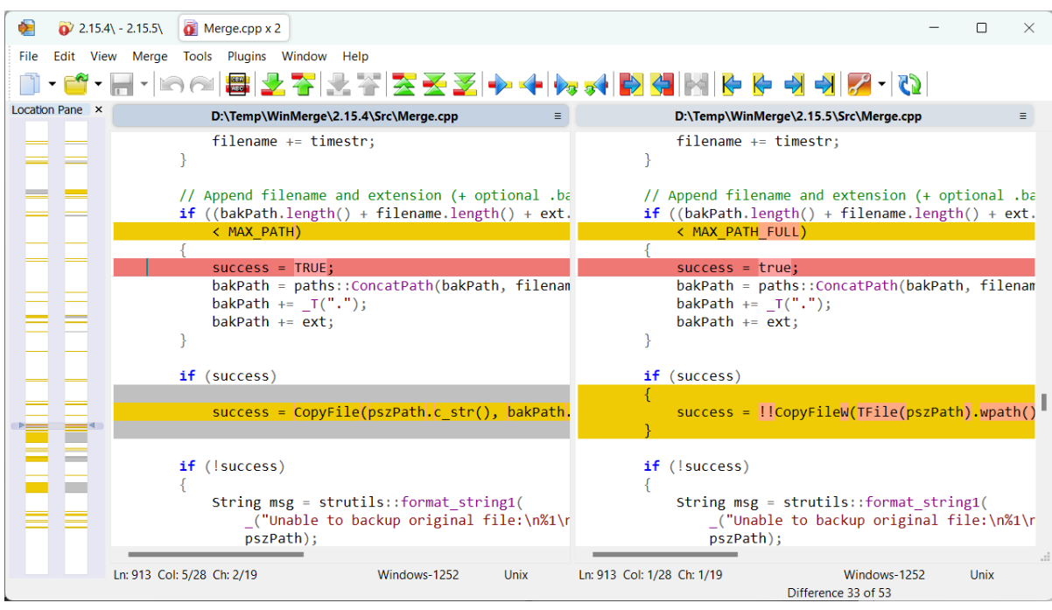Jump to the Last Difference icon

tap(466, 84)
